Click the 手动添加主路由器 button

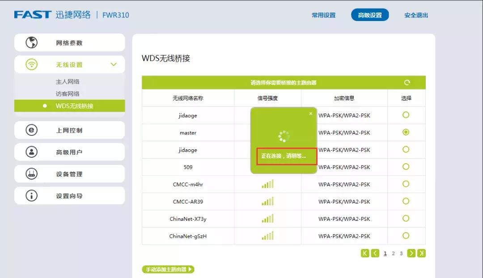[168, 269]
